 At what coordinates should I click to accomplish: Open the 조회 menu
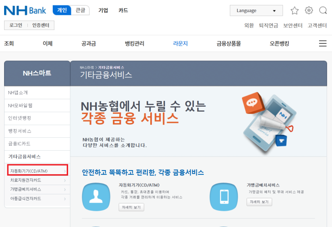click(x=9, y=44)
